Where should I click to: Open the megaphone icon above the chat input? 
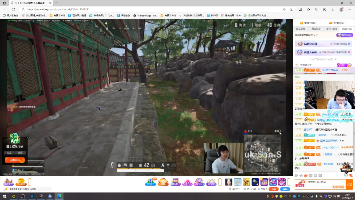click(301, 176)
